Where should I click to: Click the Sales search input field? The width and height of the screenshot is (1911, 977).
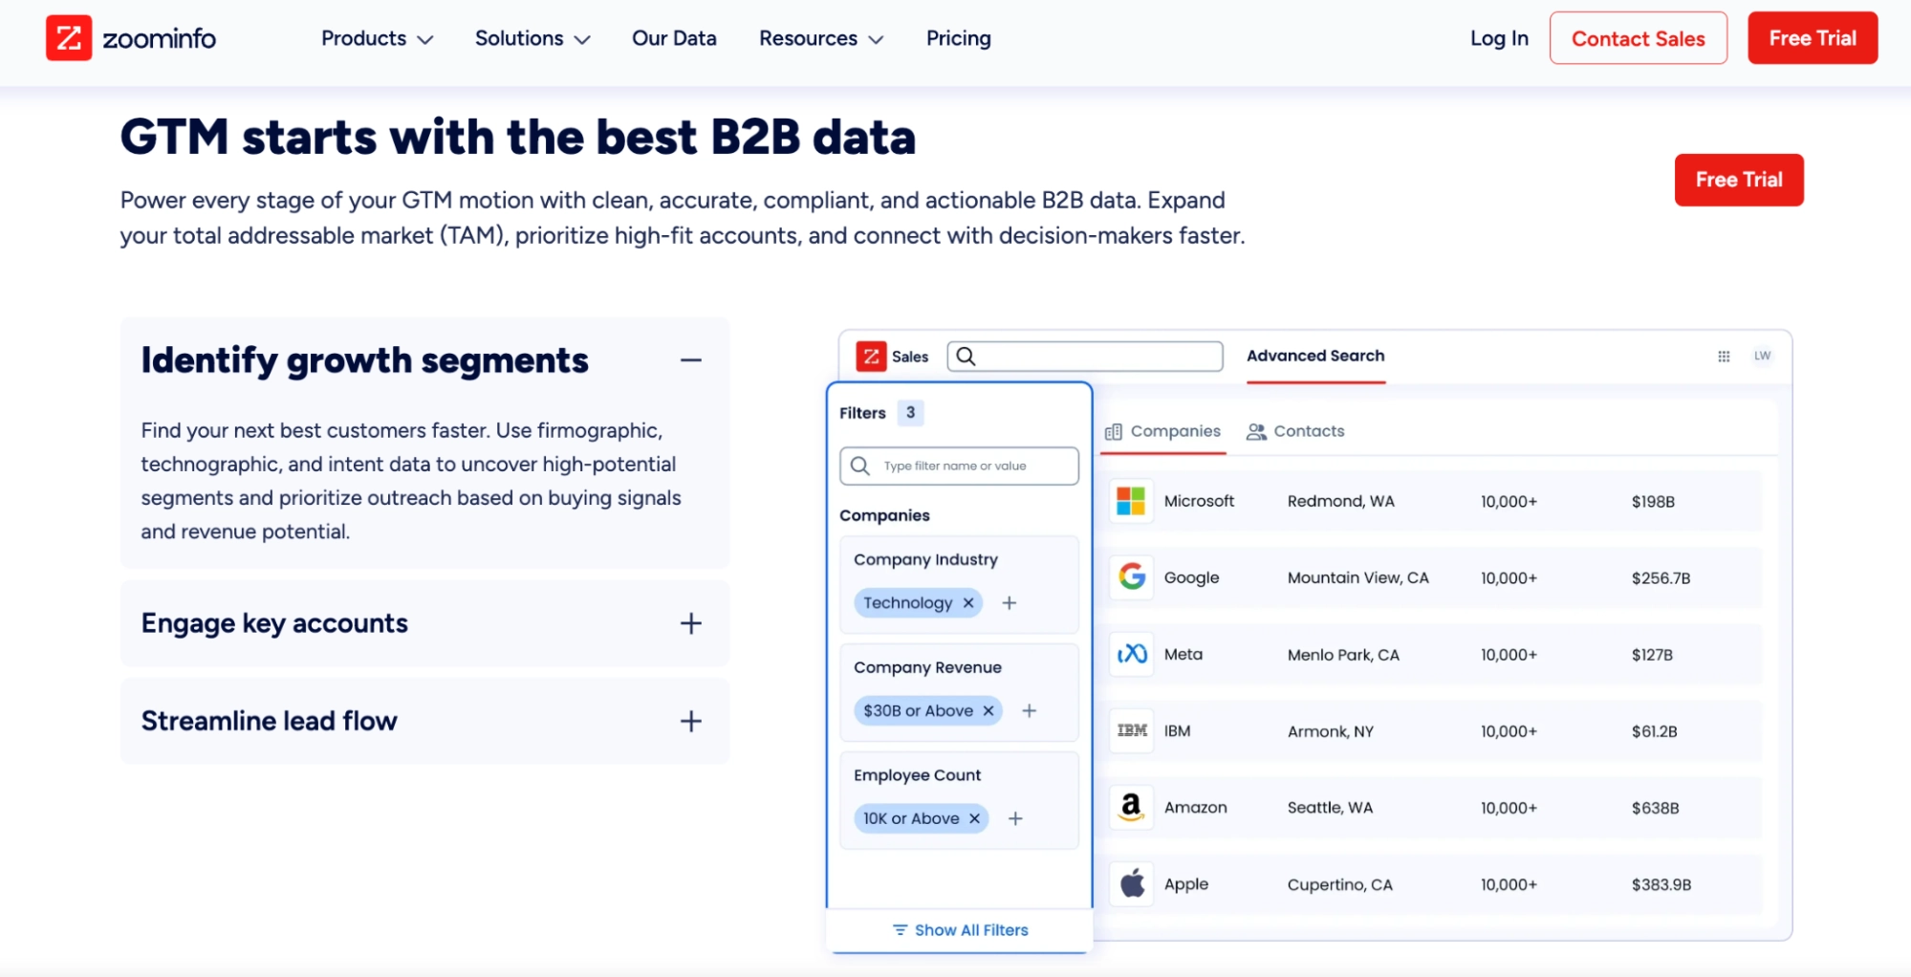pyautogui.click(x=1085, y=357)
